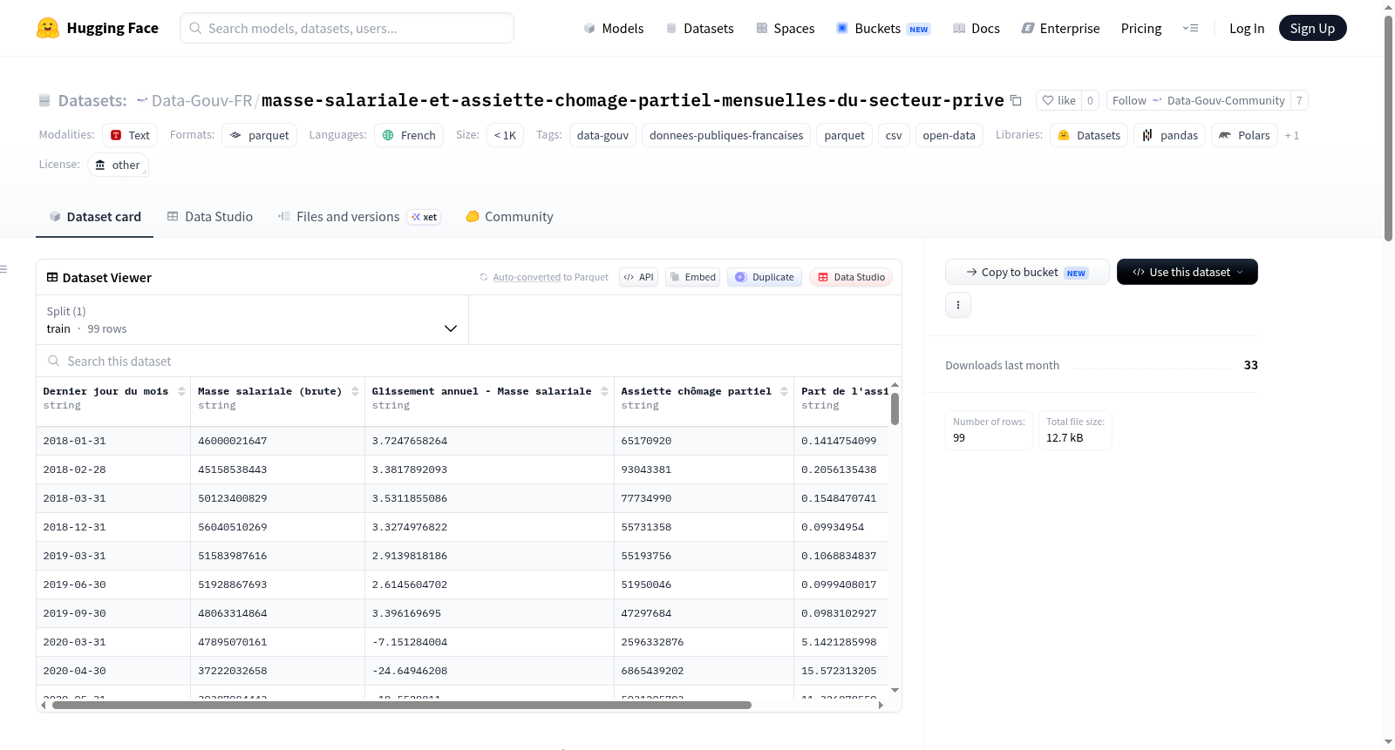
Task: Click the Polars library tag
Action: point(1244,135)
